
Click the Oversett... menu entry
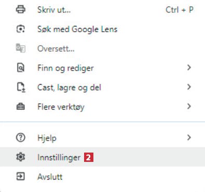point(102,48)
